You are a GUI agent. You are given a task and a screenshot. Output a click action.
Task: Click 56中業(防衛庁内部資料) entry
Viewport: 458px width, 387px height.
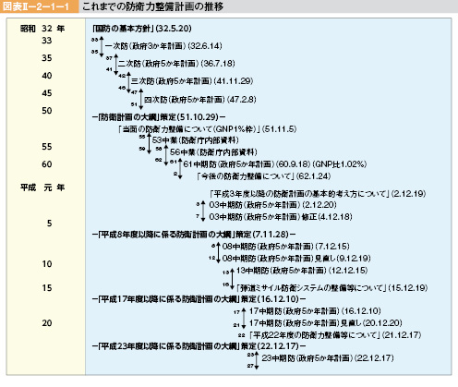[213, 152]
